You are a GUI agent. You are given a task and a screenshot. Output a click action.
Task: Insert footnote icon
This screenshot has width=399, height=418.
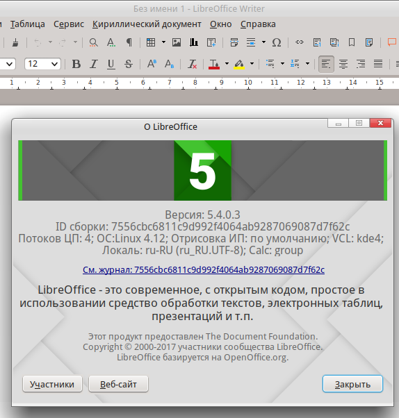pos(317,42)
